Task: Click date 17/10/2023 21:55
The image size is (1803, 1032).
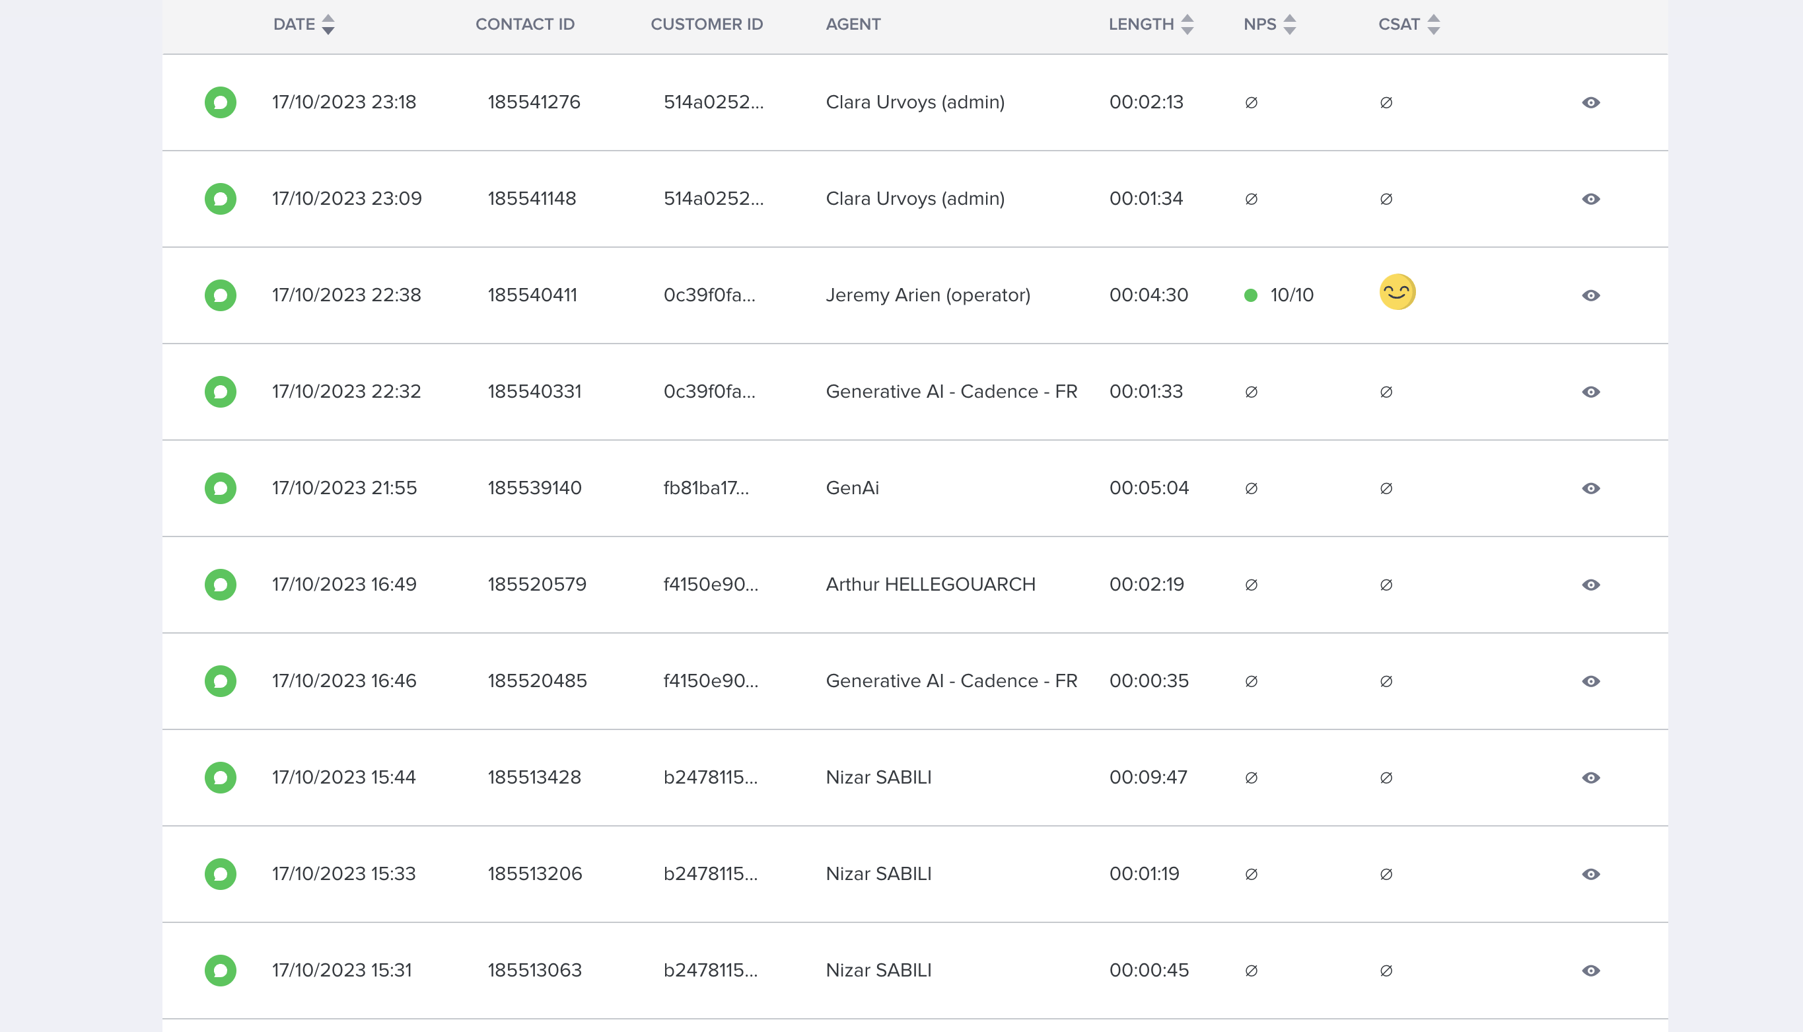Action: (x=344, y=488)
